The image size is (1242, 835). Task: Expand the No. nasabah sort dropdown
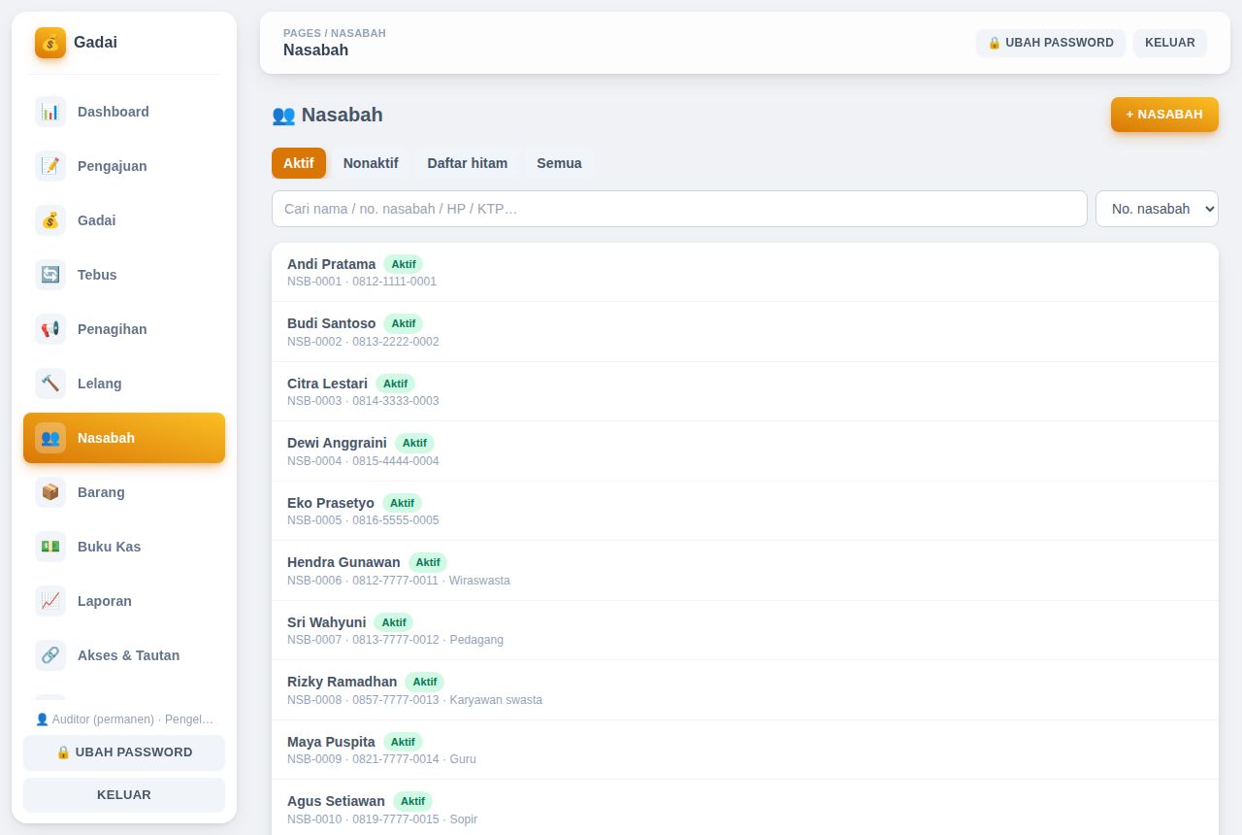1157,209
